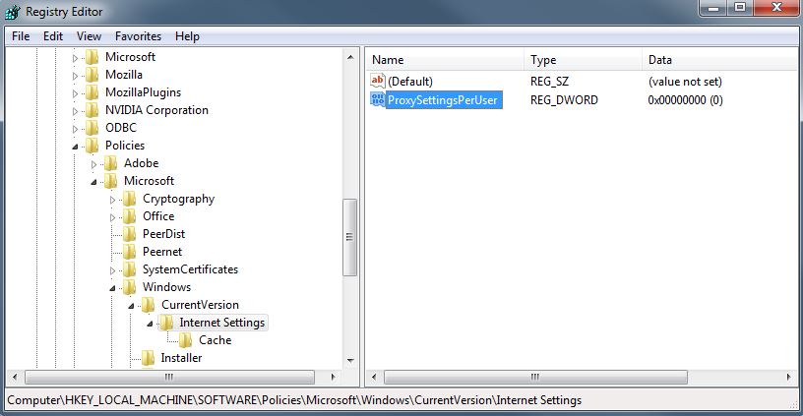Click the Internet Settings folder icon
The height and width of the screenshot is (416, 803).
166,323
